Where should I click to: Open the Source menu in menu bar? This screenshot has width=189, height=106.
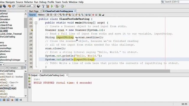tap(19, 2)
